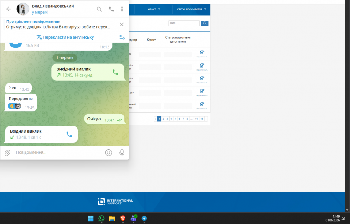Go to page 3 in the pagination
350x224 pixels.
[x=167, y=119]
